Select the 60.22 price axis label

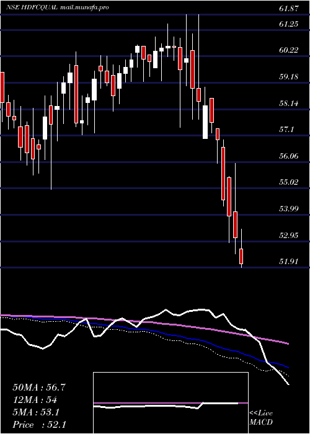tap(289, 50)
